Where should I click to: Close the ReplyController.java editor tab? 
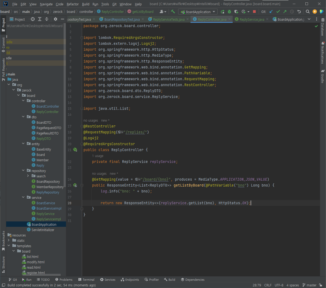229,19
